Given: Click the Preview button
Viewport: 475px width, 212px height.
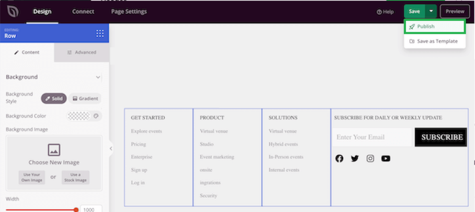Looking at the screenshot, I should point(455,11).
